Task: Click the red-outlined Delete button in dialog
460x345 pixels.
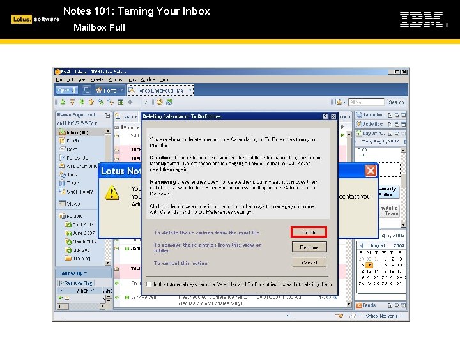Action: (309, 232)
